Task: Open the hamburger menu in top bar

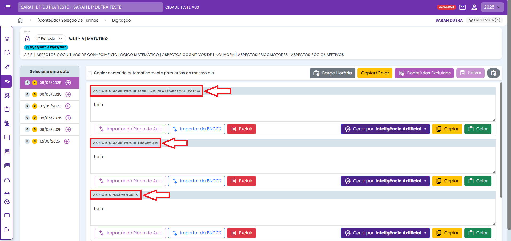Action: pos(8,7)
